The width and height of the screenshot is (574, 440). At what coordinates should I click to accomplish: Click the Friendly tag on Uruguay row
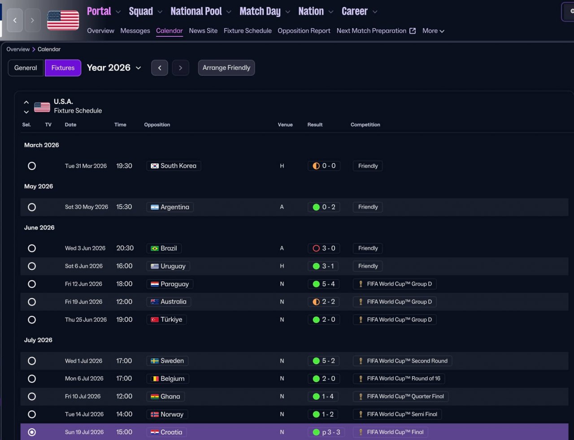pyautogui.click(x=368, y=266)
